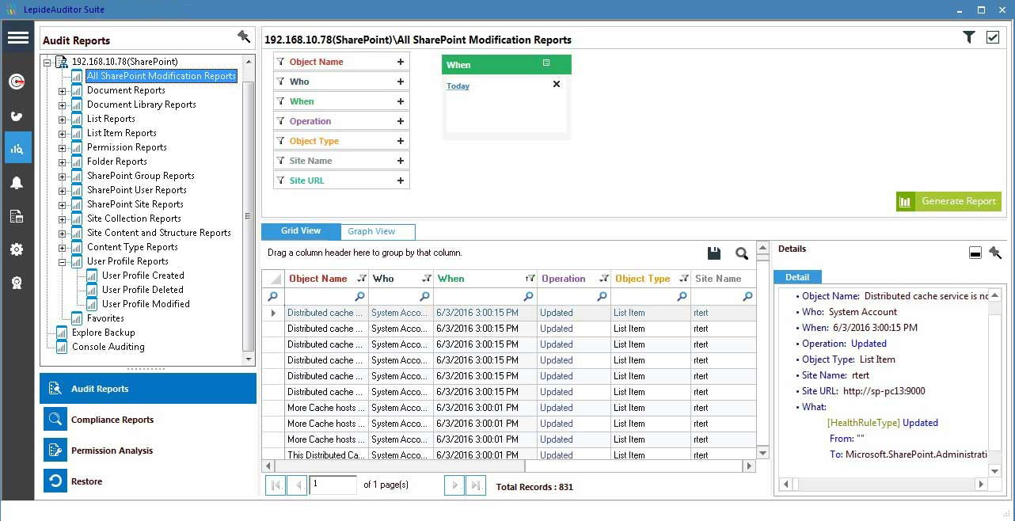Open Console Auditing tree item
Image resolution: width=1015 pixels, height=521 pixels.
[108, 347]
